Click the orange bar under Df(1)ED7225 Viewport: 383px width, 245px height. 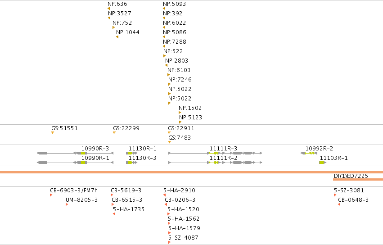358,180
